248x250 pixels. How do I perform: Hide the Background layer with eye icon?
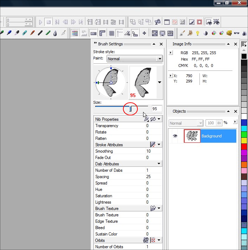(175, 136)
